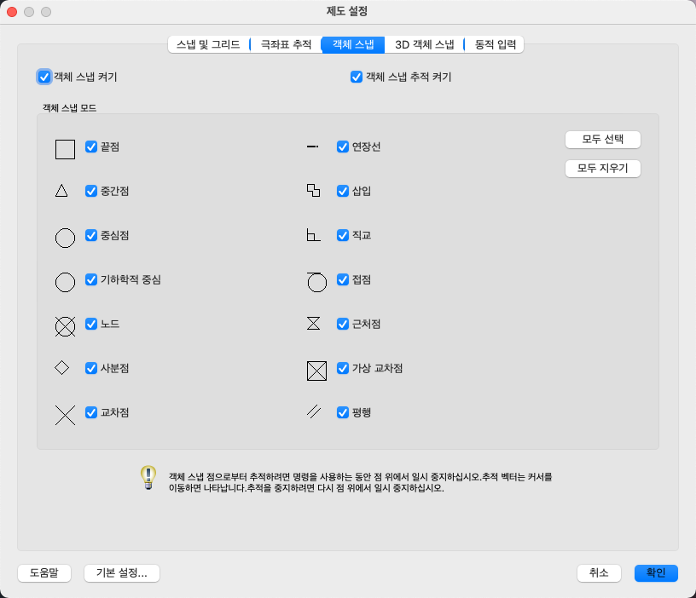
Task: Click the 모두 지우기 button
Action: point(603,168)
